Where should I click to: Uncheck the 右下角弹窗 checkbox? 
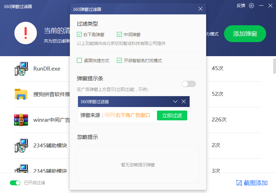click(79, 35)
